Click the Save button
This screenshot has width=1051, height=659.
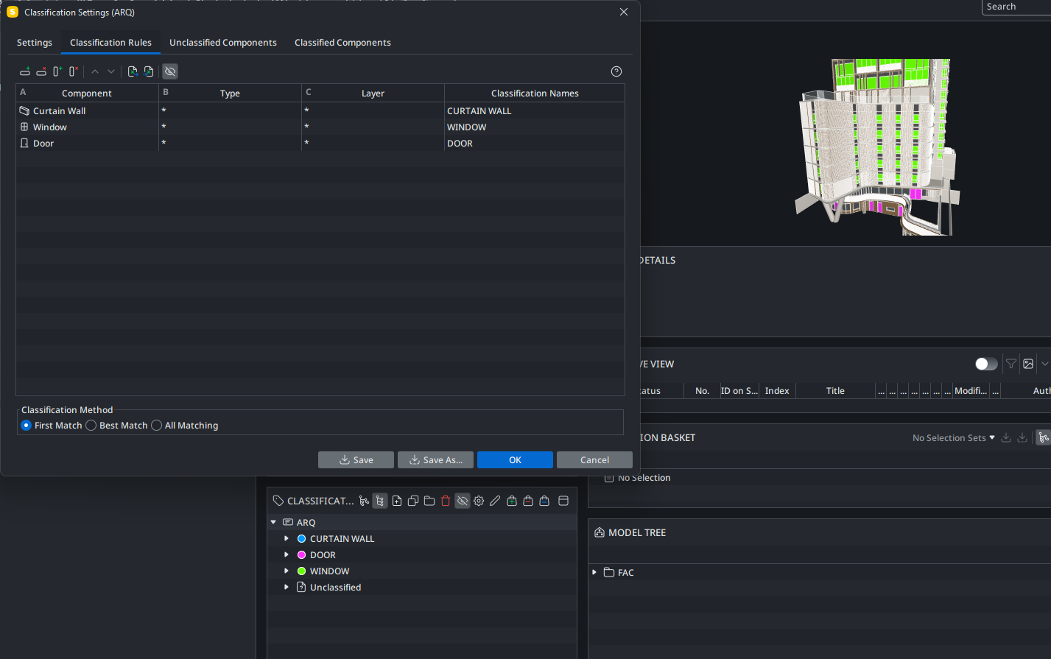click(x=356, y=459)
